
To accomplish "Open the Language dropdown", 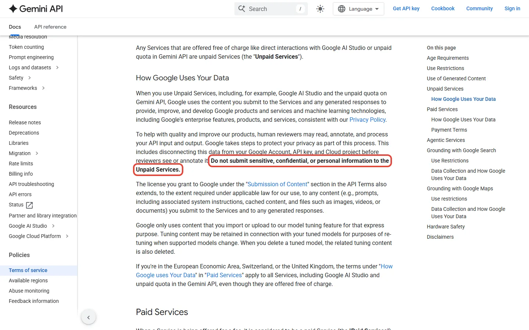I will click(358, 9).
